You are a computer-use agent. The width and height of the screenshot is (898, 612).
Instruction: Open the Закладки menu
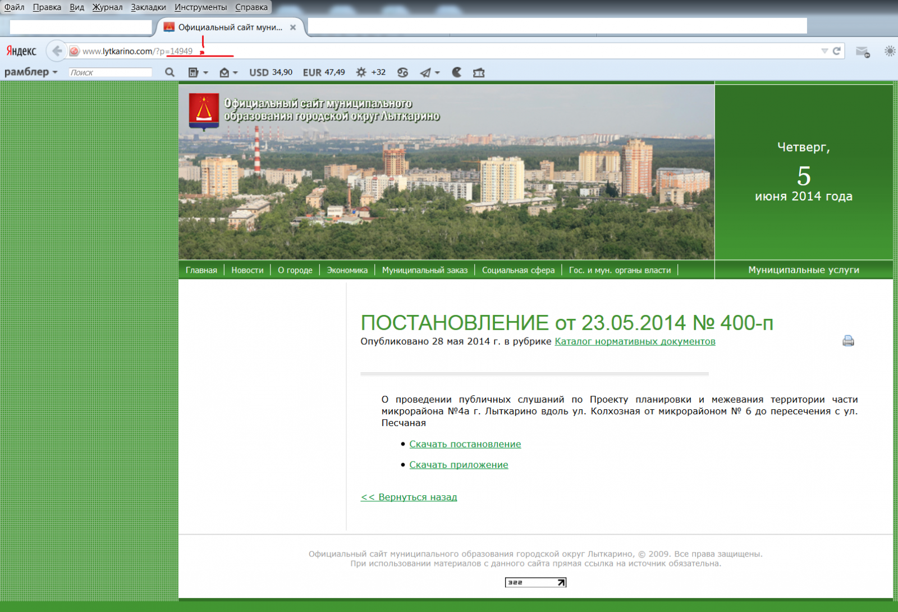tap(149, 7)
